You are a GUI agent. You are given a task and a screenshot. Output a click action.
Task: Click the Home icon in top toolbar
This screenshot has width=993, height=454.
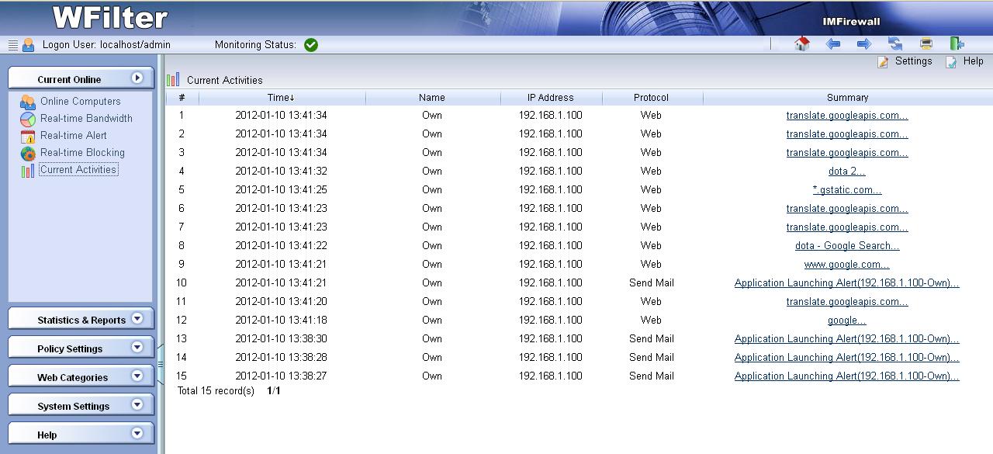[802, 44]
